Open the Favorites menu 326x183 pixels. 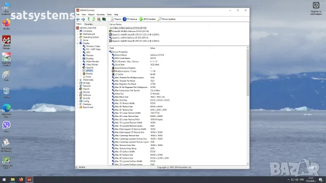click(x=100, y=15)
